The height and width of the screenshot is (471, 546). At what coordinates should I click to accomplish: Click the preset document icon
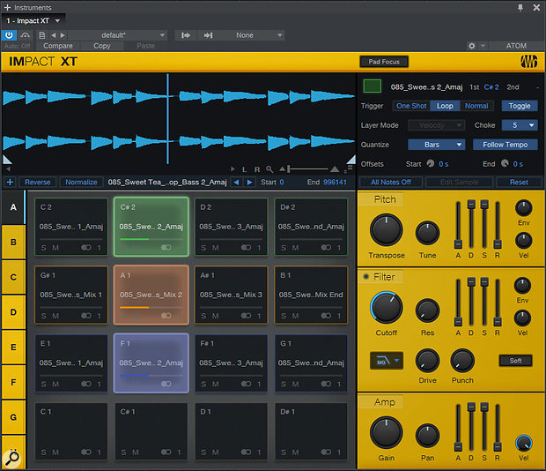click(41, 35)
